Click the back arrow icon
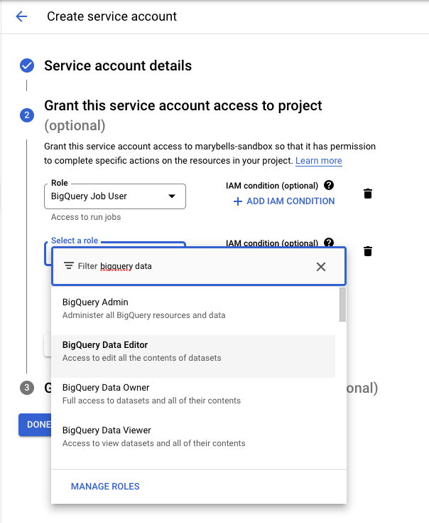Viewport: 429px width, 523px height. [21, 16]
